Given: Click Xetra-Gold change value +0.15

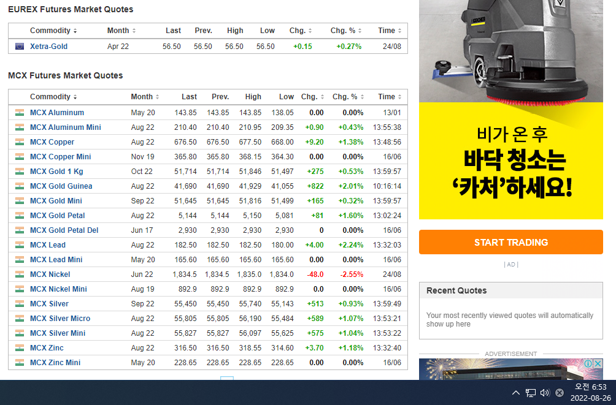Looking at the screenshot, I should (302, 47).
